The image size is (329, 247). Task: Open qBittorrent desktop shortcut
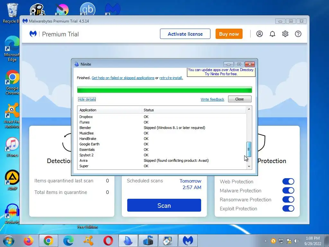click(x=87, y=9)
